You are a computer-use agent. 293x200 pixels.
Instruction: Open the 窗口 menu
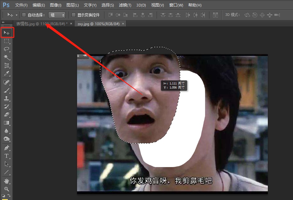176,5
